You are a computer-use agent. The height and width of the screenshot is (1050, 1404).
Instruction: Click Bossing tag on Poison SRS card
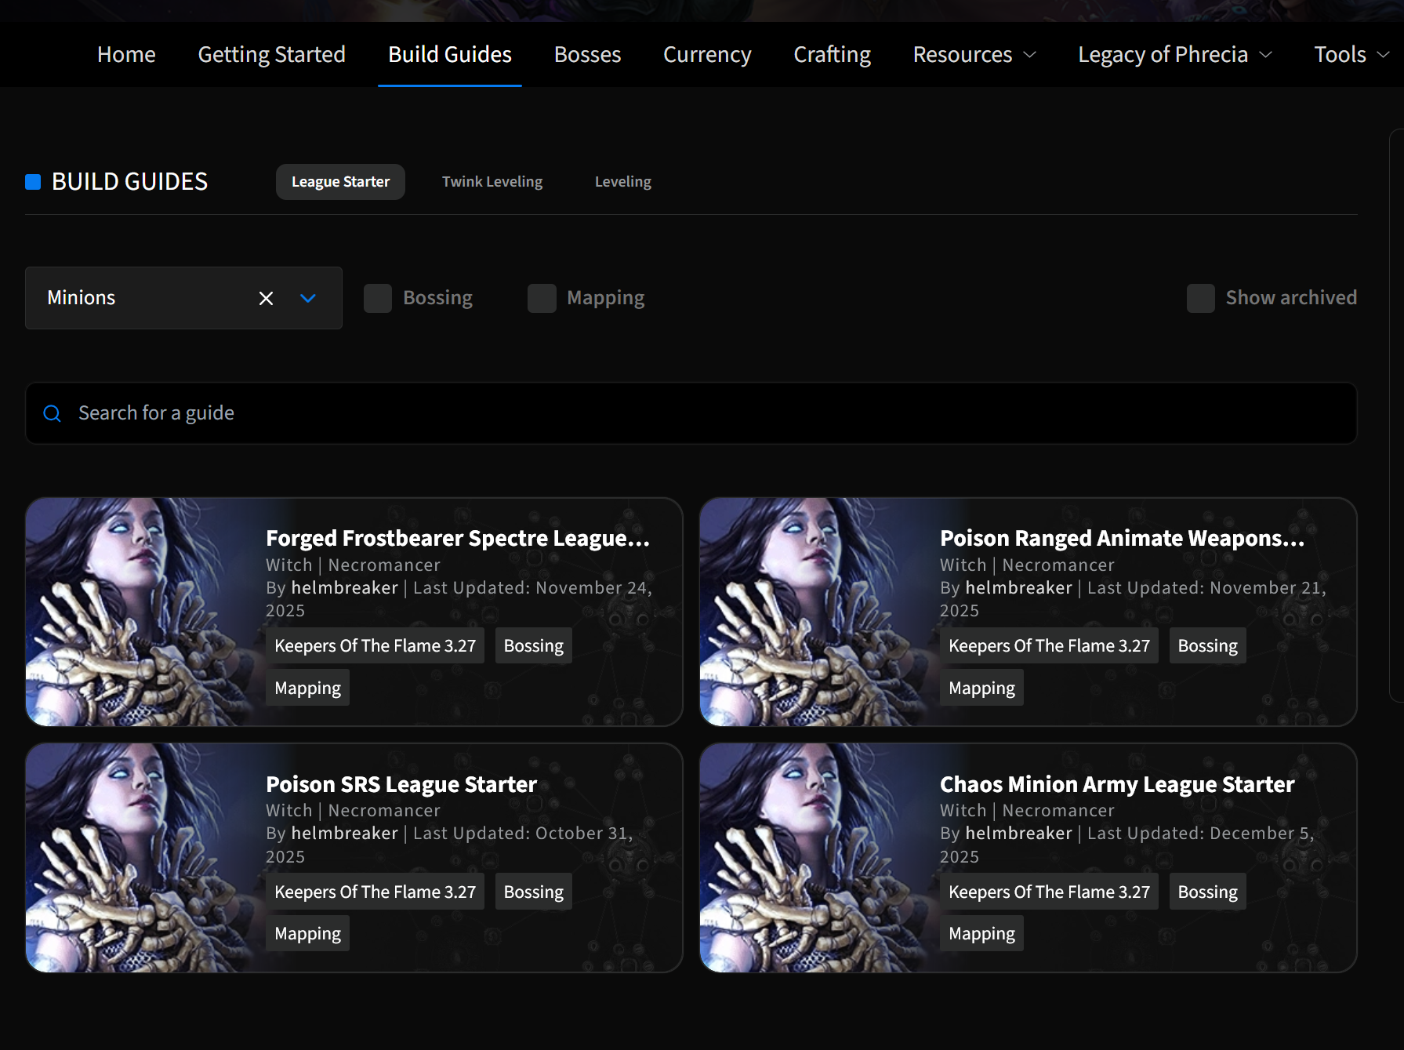coord(533,892)
